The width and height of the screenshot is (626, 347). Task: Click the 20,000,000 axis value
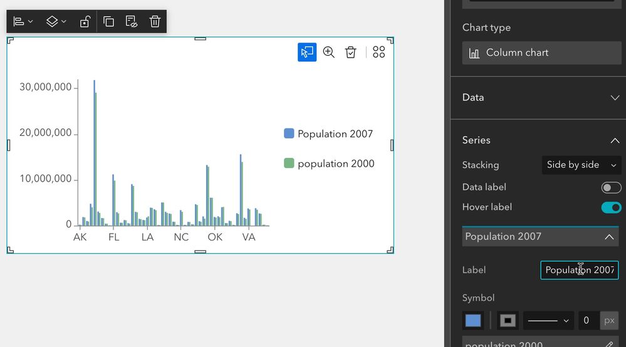(x=46, y=132)
